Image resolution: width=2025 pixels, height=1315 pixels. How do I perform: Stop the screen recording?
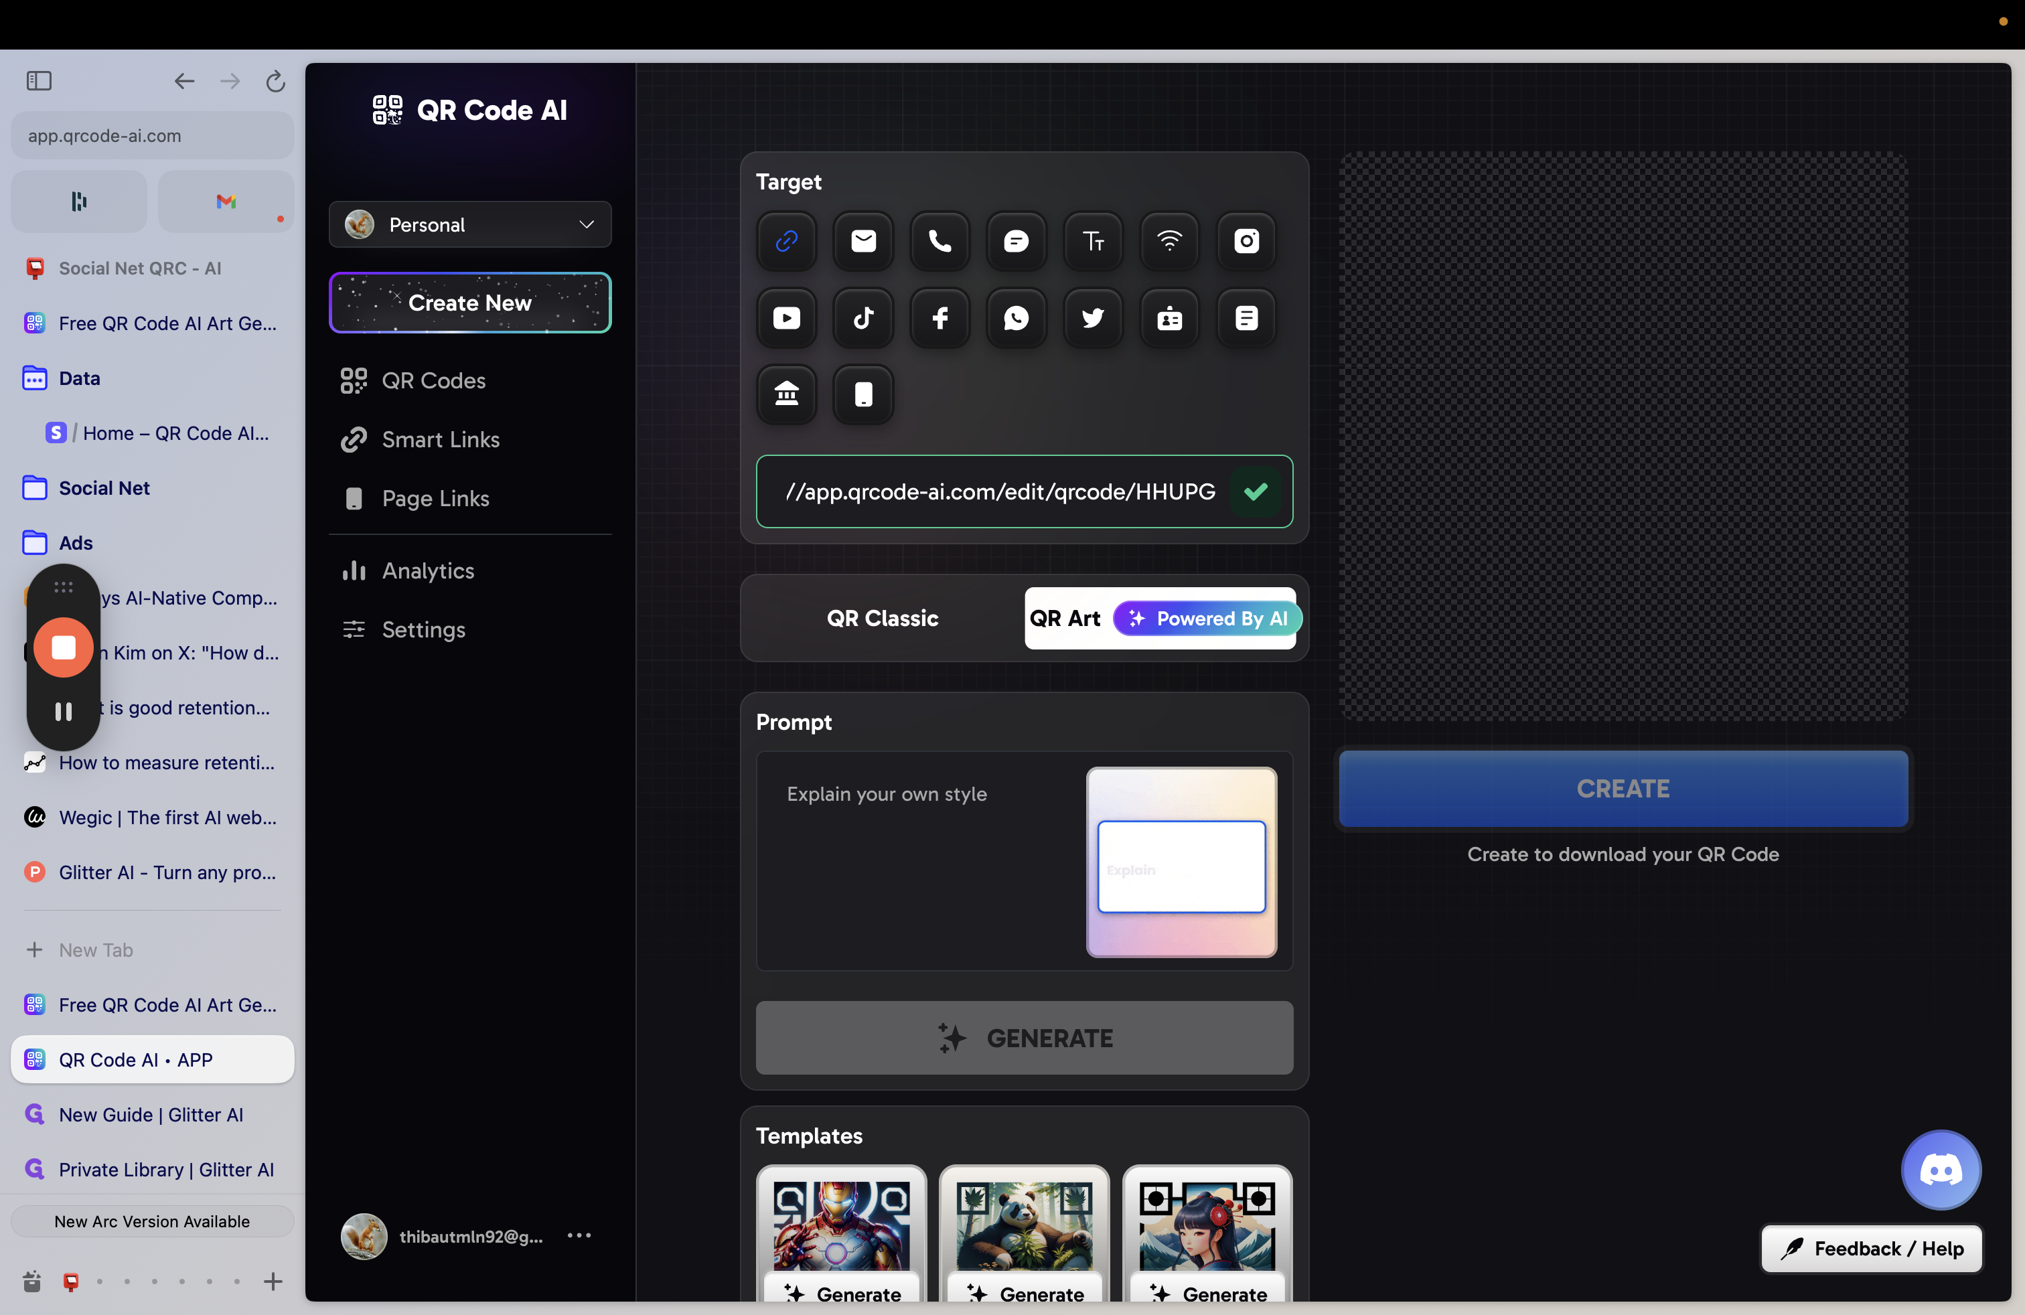point(64,647)
